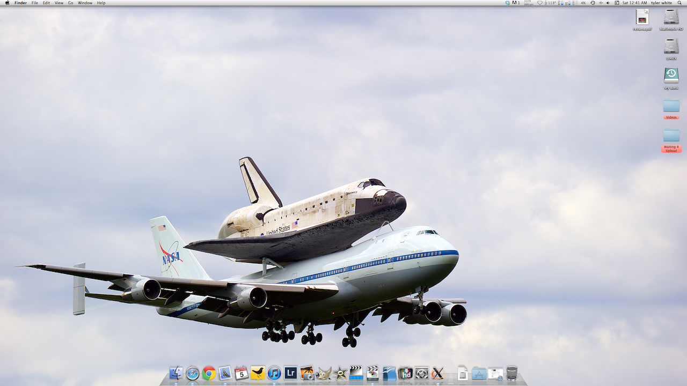Screen dimensions: 687x386
Task: Open the Go menu
Action: point(71,3)
